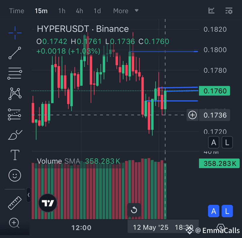The image size is (242, 238).
Task: Collapse the drawing toolbar with the chevron
Action: (x=28, y=195)
